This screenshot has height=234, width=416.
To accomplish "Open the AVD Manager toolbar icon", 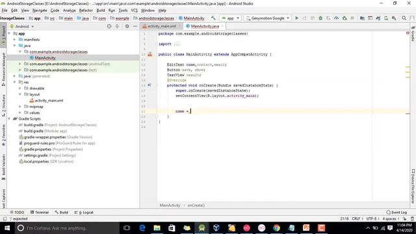I will 386,18.
